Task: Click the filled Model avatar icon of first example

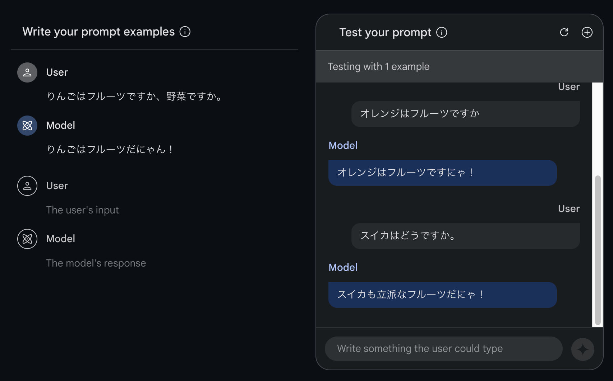Action: 27,126
